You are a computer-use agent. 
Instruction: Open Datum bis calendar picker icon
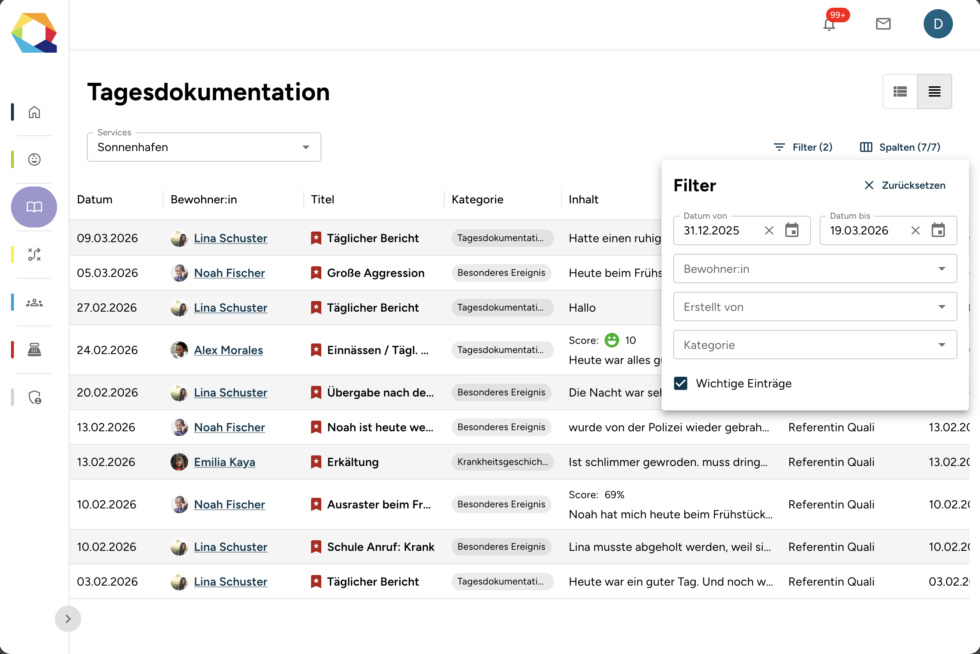938,230
